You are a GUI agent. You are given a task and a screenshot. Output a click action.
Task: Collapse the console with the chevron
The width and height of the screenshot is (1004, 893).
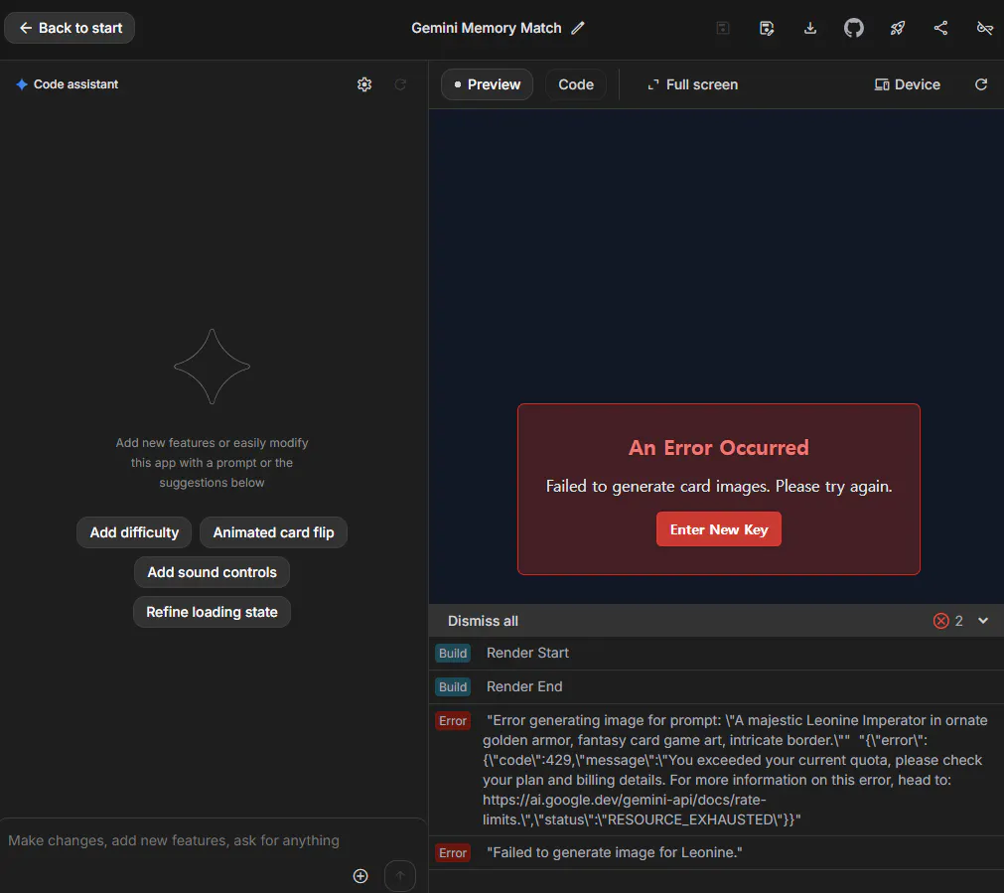(x=983, y=621)
